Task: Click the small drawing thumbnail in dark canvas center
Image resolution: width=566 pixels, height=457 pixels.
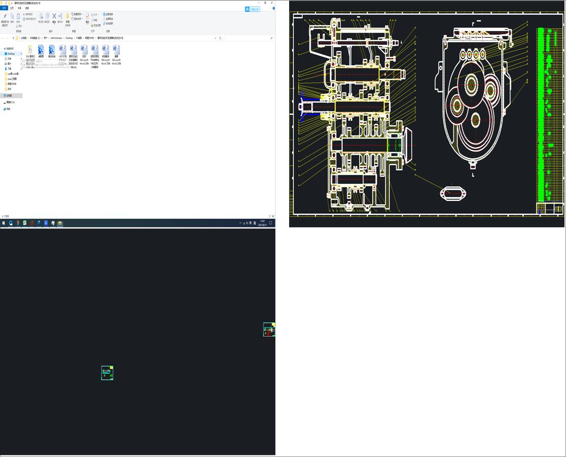Action: [107, 373]
